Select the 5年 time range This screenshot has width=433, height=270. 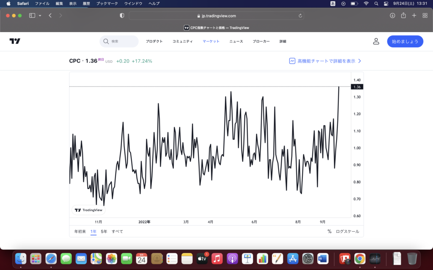tap(104, 232)
